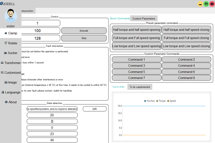This screenshot has height=143, width=215.
Task: Minimize the JODELL window
Action: (x=200, y=4)
